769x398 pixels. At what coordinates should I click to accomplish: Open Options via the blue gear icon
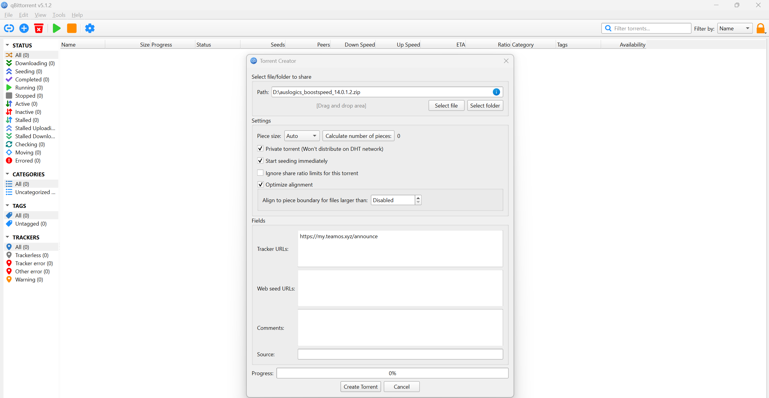click(x=90, y=28)
